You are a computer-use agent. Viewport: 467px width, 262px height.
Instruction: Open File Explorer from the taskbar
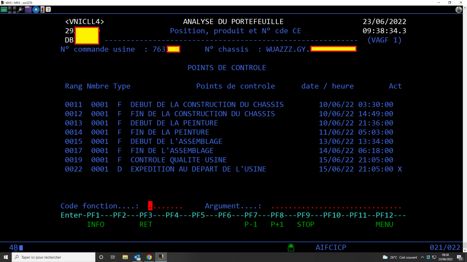click(x=125, y=257)
